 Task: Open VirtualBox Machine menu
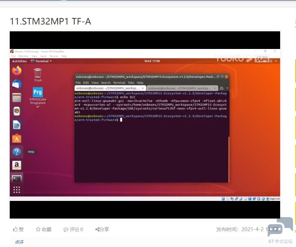click(23, 56)
